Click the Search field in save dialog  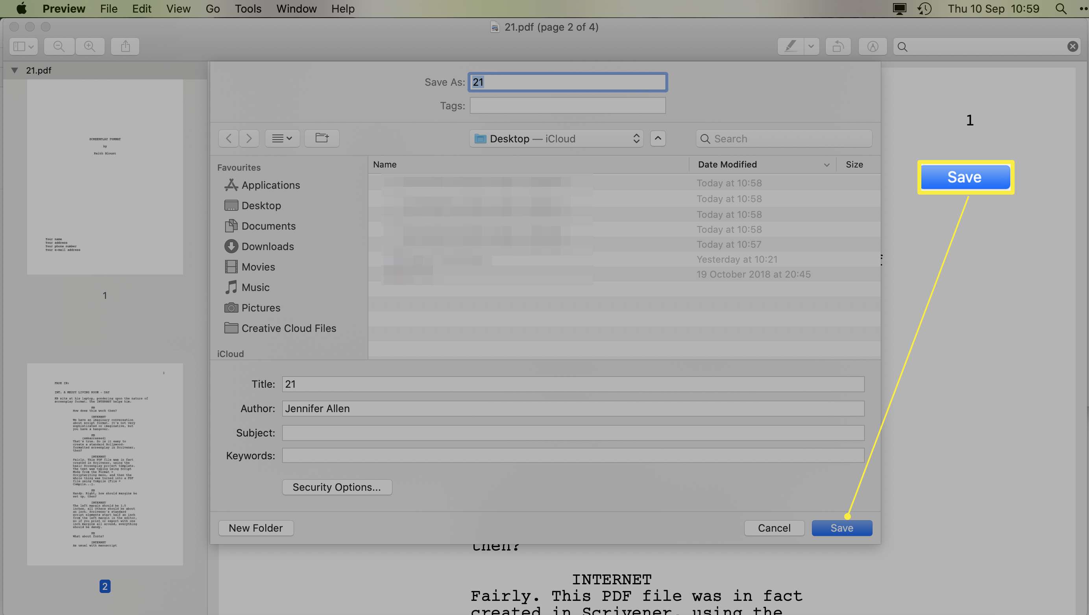coord(784,138)
